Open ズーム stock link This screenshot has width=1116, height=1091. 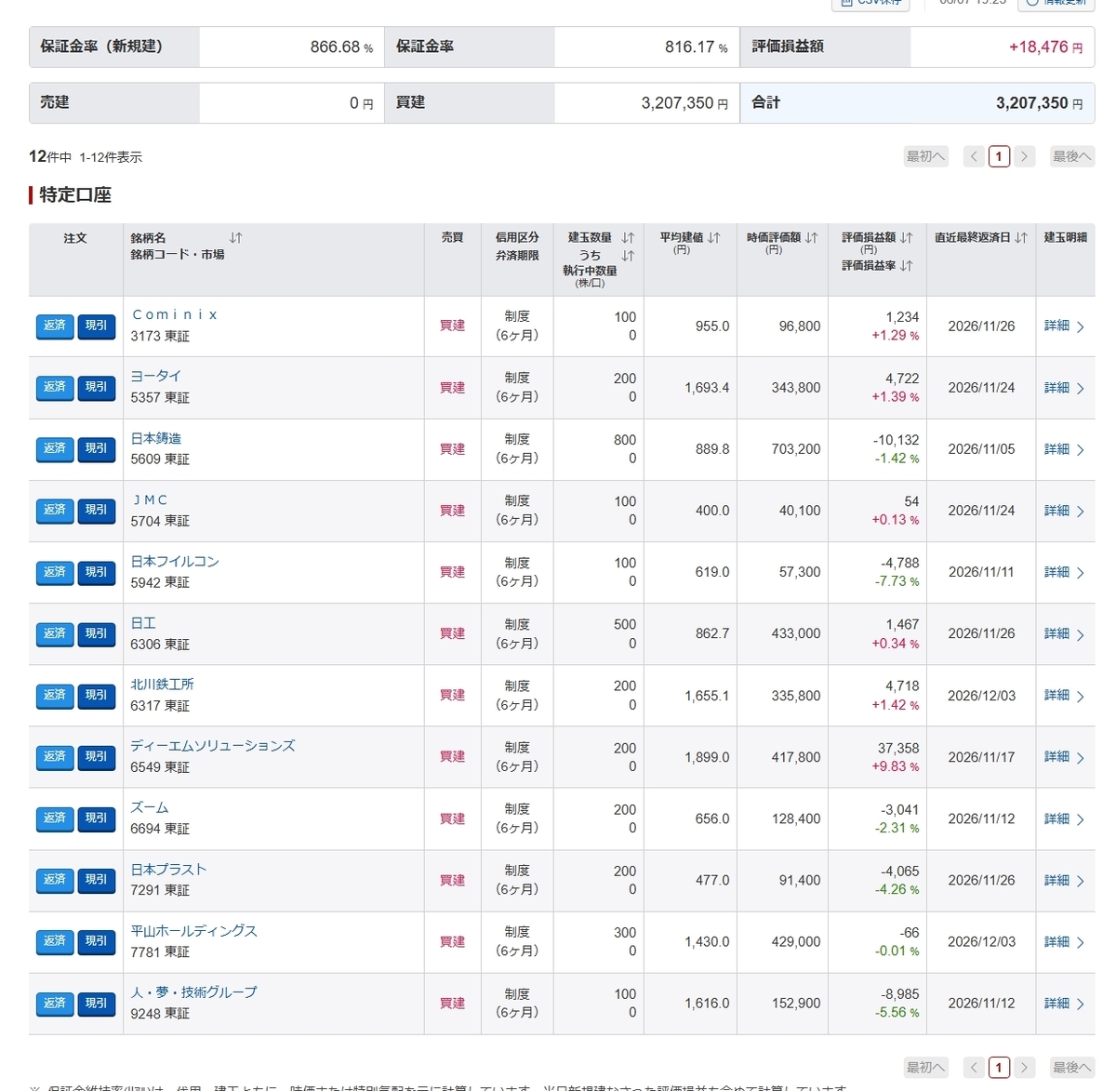tap(150, 807)
